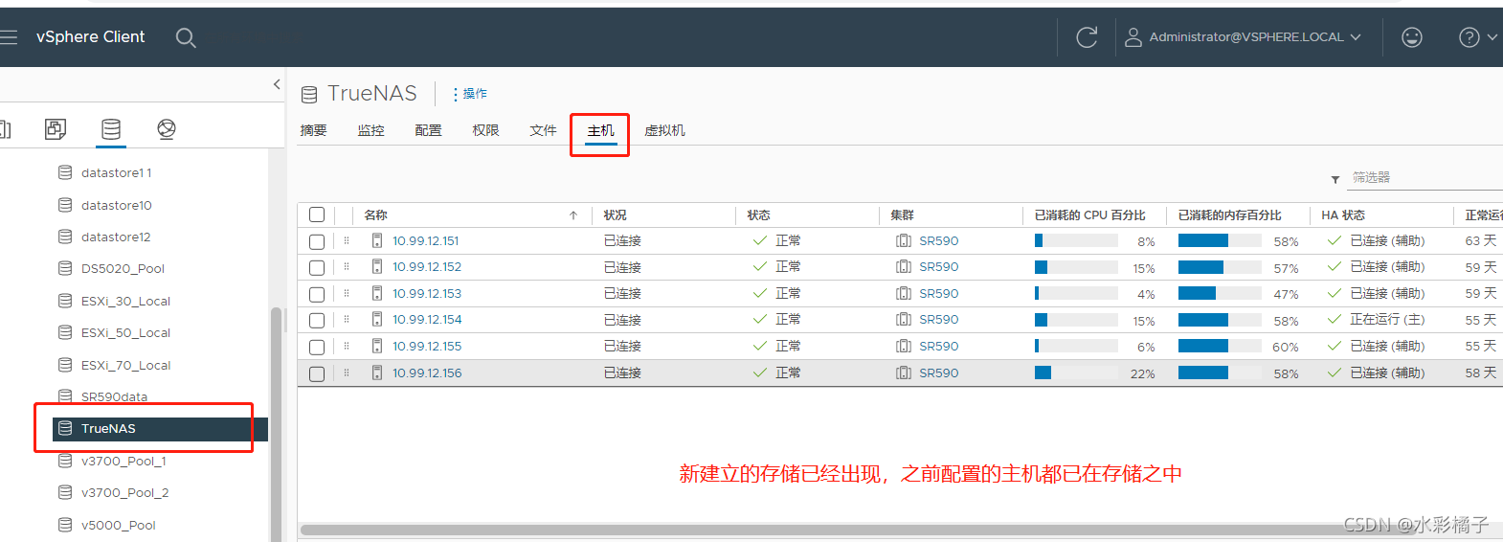Click HA status 正在运行 (主) cell
Viewport: 1503px width, 542px height.
pyautogui.click(x=1387, y=320)
